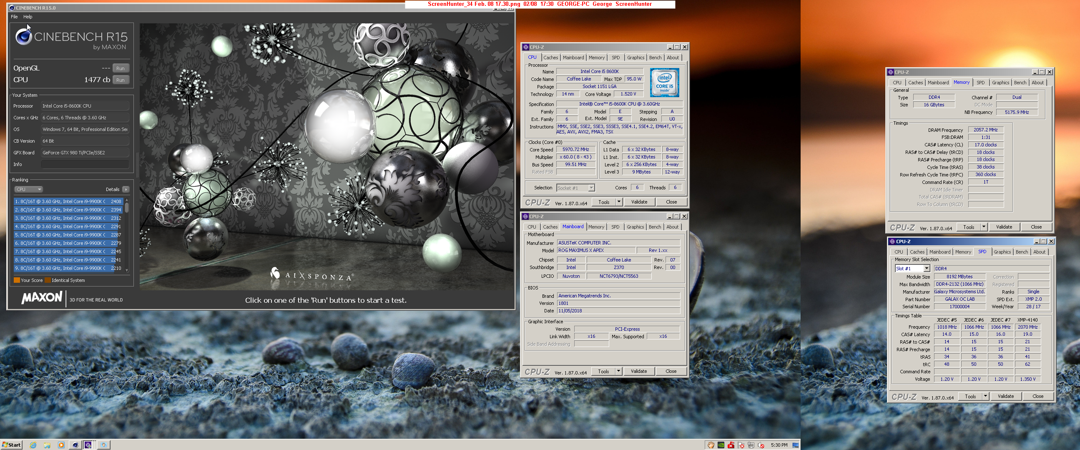Click Close in CPU-Z Mainboard window
Viewport: 1080px width, 450px height.
pyautogui.click(x=671, y=372)
